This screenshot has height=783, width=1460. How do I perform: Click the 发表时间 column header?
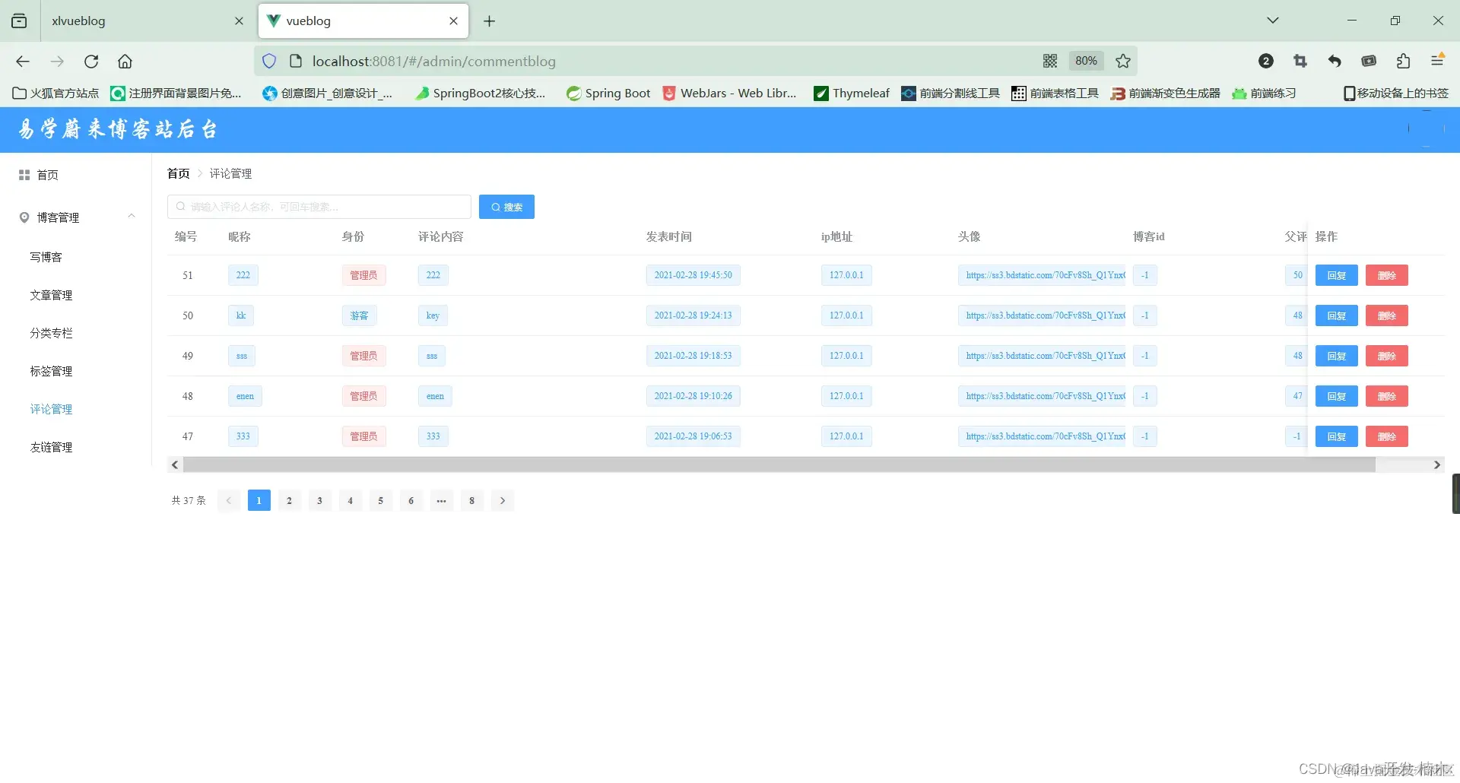(x=669, y=236)
